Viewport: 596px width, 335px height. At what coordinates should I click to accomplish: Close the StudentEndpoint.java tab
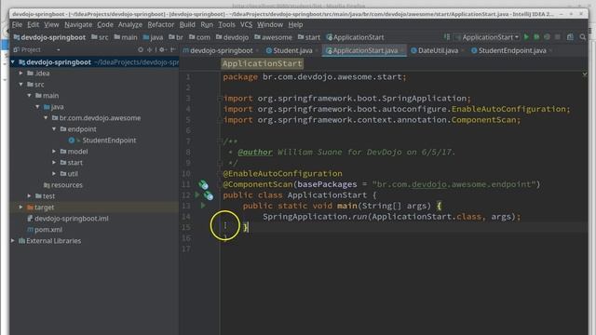click(550, 50)
